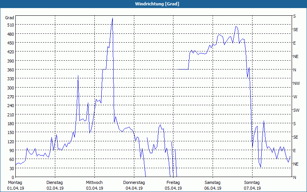This screenshot has width=307, height=192.
Task: Click the 180 value on the left axis
Action: click(x=10, y=124)
